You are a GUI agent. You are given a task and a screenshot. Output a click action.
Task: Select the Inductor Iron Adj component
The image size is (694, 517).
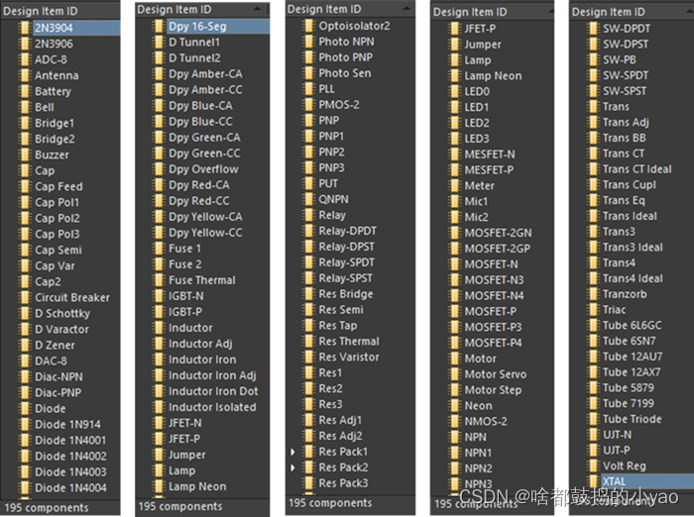[212, 375]
